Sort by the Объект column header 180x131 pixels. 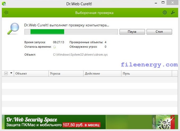tap(31, 74)
